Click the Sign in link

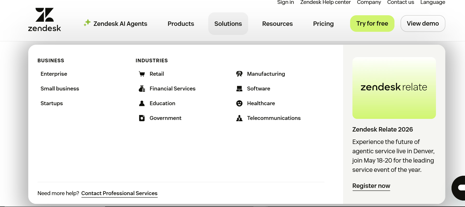(x=286, y=2)
